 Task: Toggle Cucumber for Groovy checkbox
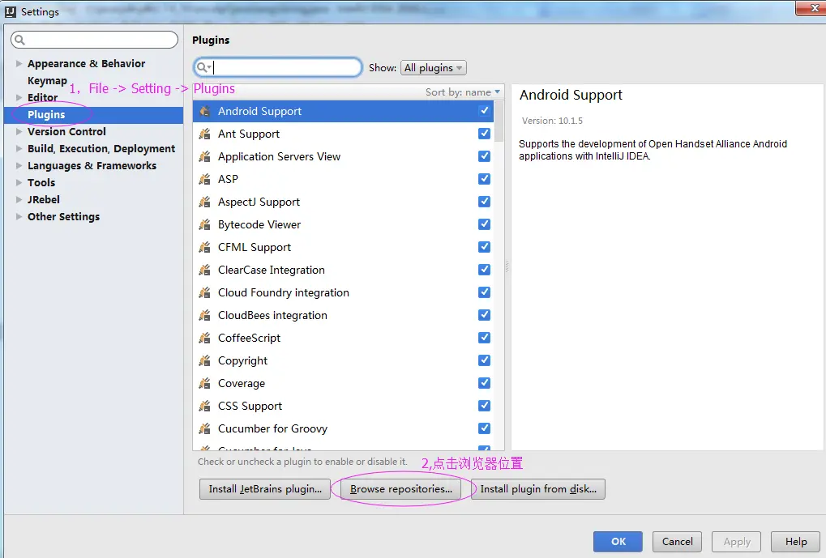coord(484,428)
